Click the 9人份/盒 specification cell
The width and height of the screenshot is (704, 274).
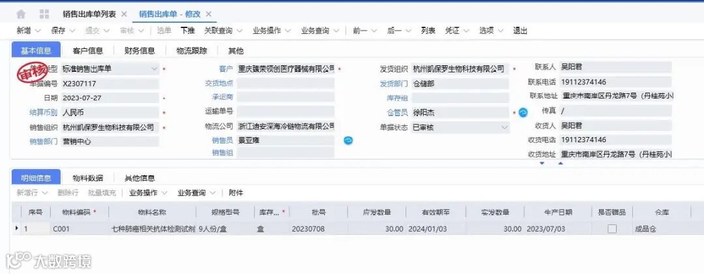[x=226, y=229]
